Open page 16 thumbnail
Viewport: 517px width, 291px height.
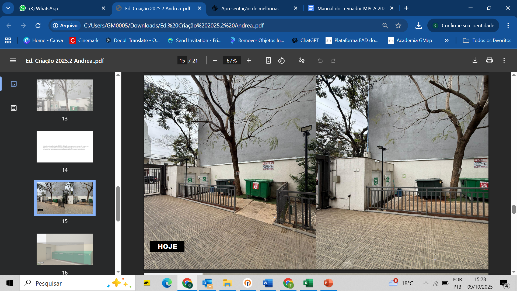pos(65,249)
